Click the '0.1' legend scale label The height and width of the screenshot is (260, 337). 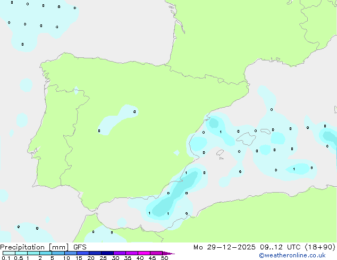point(6,258)
